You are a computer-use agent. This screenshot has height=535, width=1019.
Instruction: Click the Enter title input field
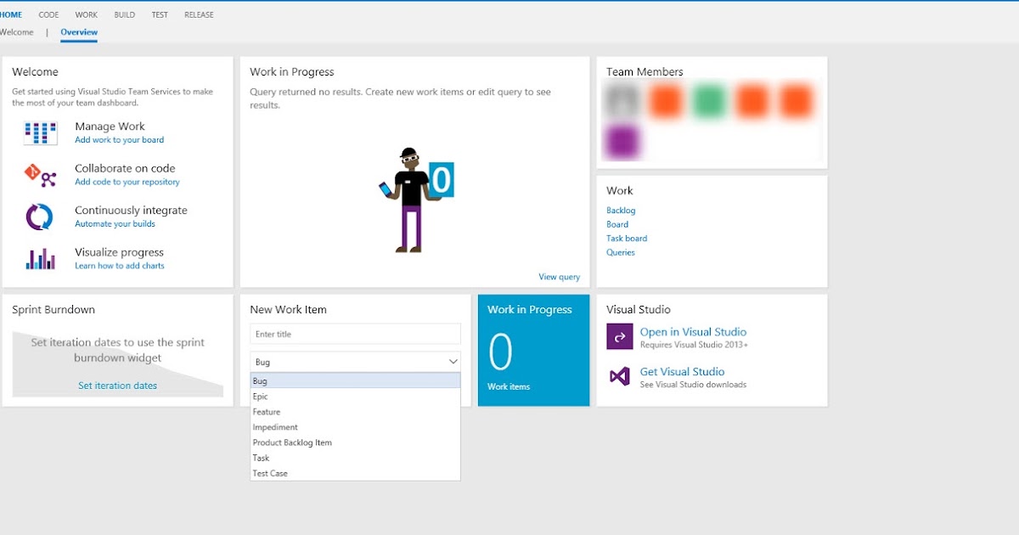pos(354,333)
